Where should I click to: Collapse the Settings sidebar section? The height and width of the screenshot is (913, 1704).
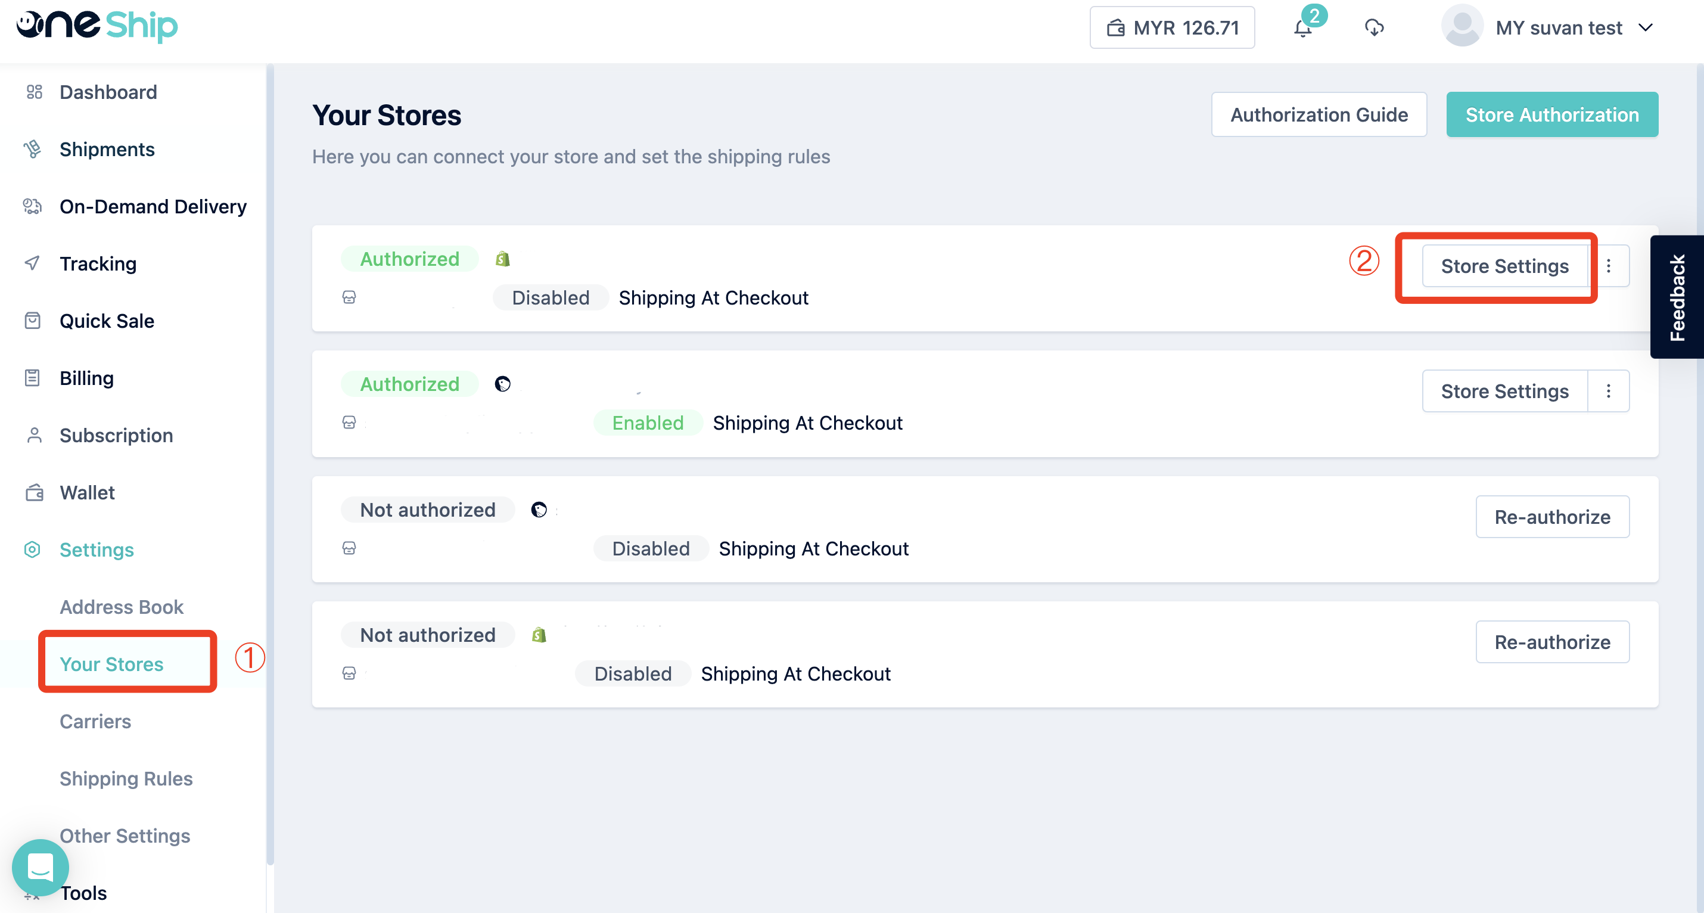pos(97,550)
